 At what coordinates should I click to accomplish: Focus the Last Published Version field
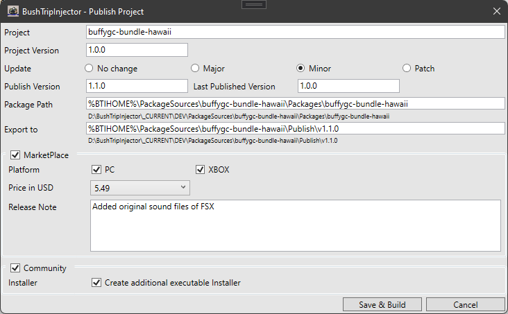pos(348,86)
